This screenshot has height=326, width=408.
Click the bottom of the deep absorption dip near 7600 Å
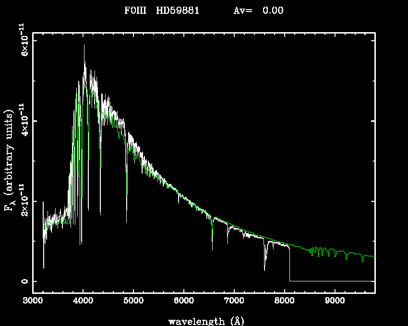click(x=264, y=270)
